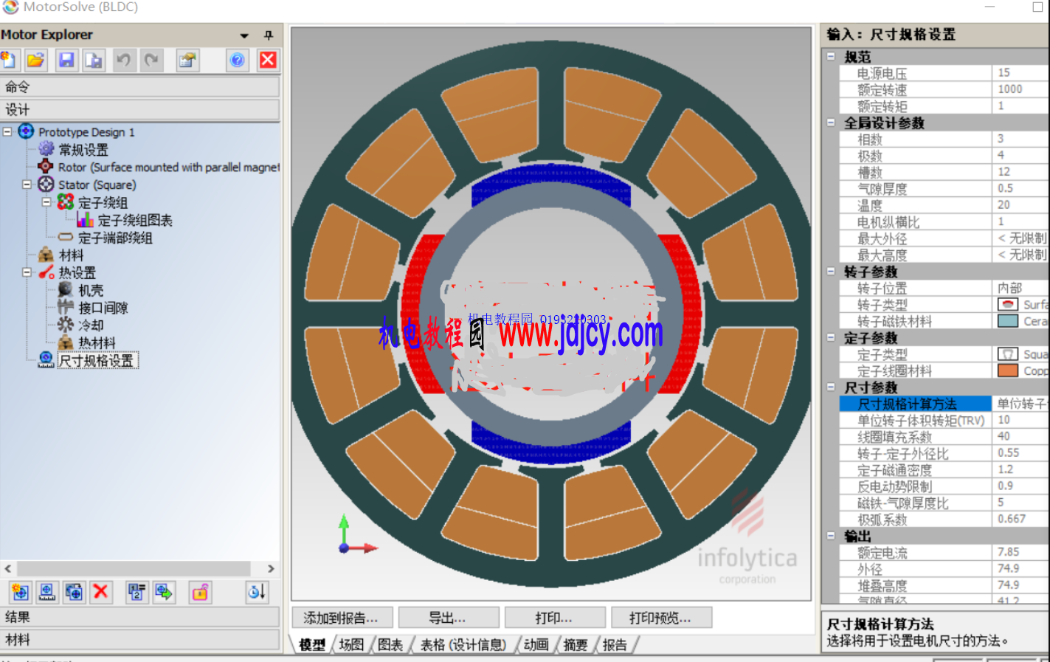
Task: Delete the design with the red cross icon
Action: [101, 592]
